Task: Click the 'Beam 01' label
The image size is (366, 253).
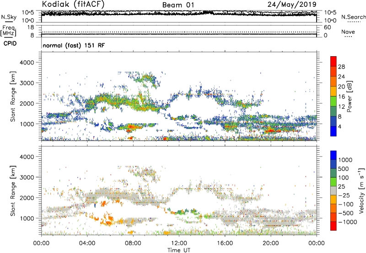Action: pyautogui.click(x=178, y=5)
